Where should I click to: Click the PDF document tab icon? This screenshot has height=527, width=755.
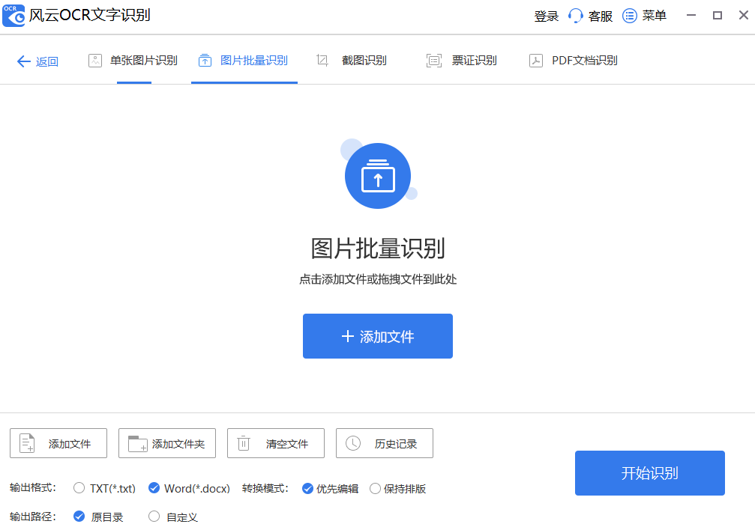pyautogui.click(x=536, y=61)
